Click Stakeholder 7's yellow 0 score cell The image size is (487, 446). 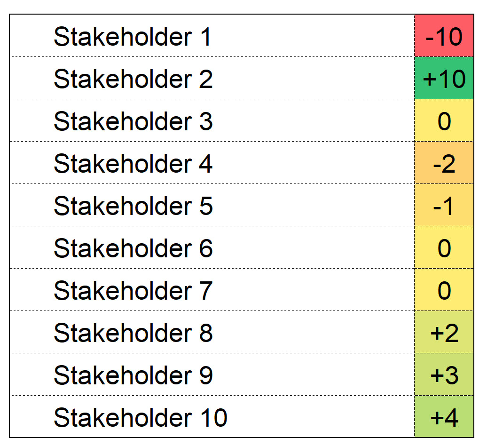click(444, 290)
